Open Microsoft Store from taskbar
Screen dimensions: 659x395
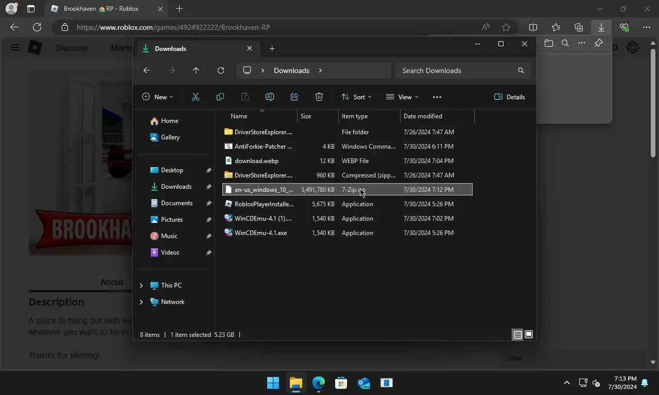(x=341, y=383)
